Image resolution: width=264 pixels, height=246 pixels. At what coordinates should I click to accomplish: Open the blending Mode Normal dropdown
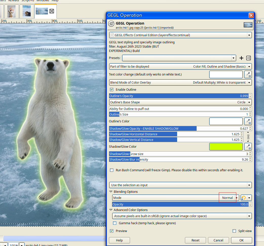(x=176, y=198)
